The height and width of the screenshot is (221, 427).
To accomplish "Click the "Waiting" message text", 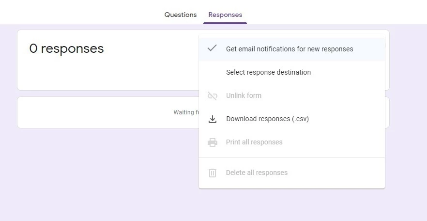I will point(184,112).
